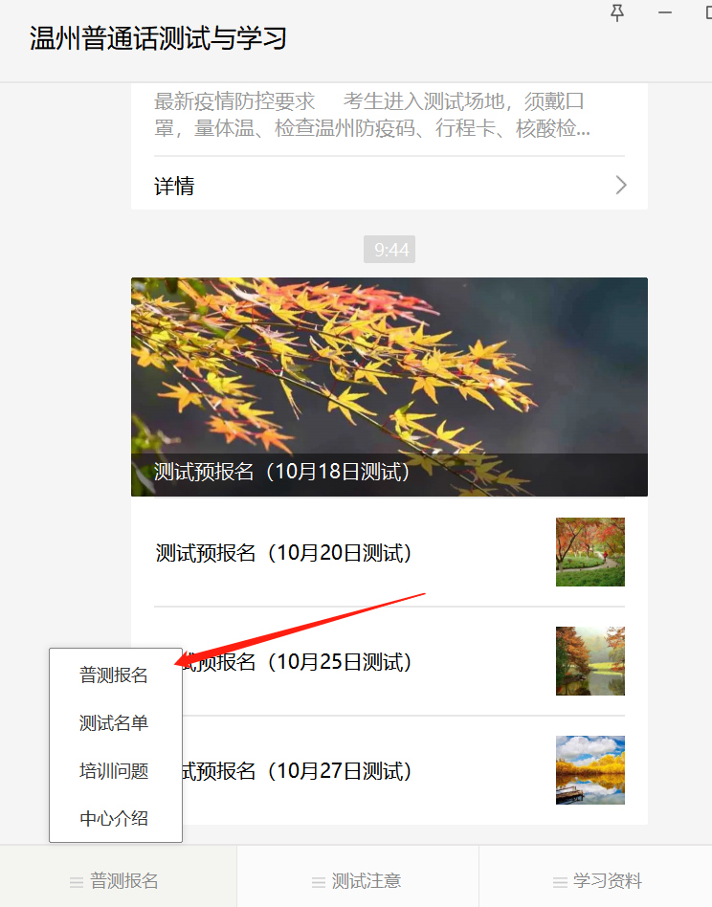Click the park path thumbnail for 10月20日
The width and height of the screenshot is (712, 907).
click(590, 552)
